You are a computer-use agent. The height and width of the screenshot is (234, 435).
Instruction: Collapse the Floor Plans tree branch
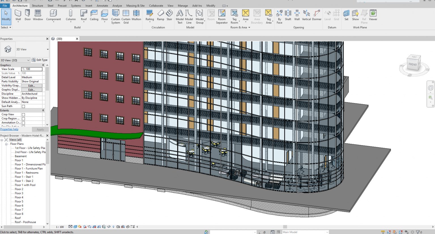coord(6,144)
